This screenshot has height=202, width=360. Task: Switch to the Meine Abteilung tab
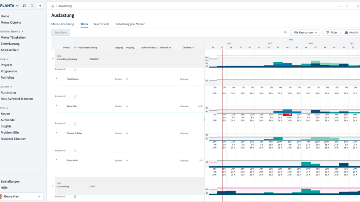click(x=63, y=24)
